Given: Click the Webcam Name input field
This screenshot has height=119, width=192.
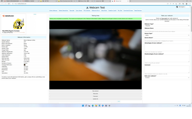Looking at the screenshot, I should [x=167, y=30].
